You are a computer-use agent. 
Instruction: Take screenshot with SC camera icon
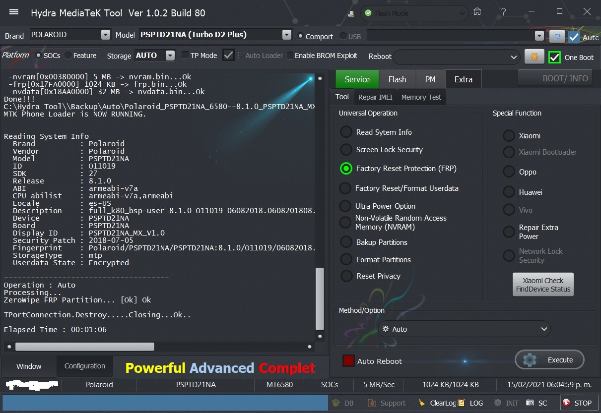click(x=530, y=403)
